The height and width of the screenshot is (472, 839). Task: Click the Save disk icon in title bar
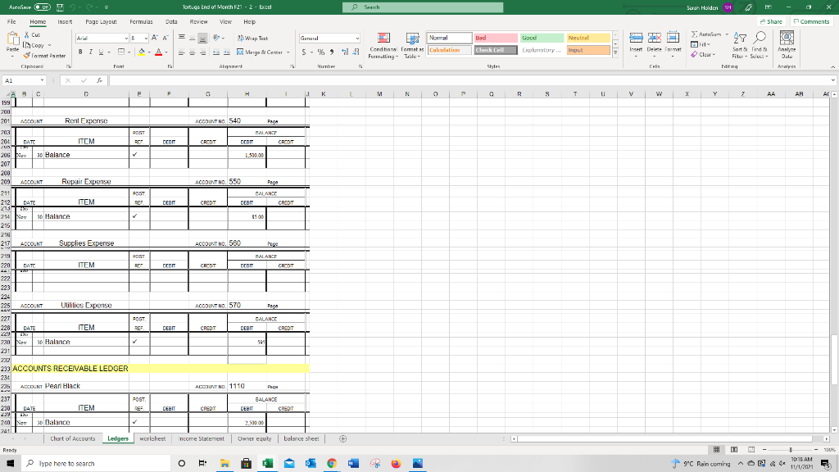tap(60, 7)
